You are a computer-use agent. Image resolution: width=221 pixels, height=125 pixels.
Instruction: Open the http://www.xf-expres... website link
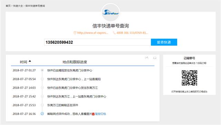pos(93,33)
